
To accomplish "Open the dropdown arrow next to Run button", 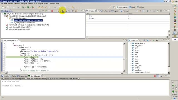I will (30, 7).
